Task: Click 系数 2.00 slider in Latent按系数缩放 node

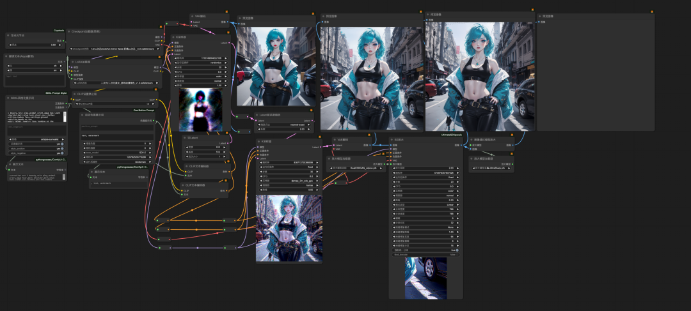Action: pyautogui.click(x=284, y=130)
